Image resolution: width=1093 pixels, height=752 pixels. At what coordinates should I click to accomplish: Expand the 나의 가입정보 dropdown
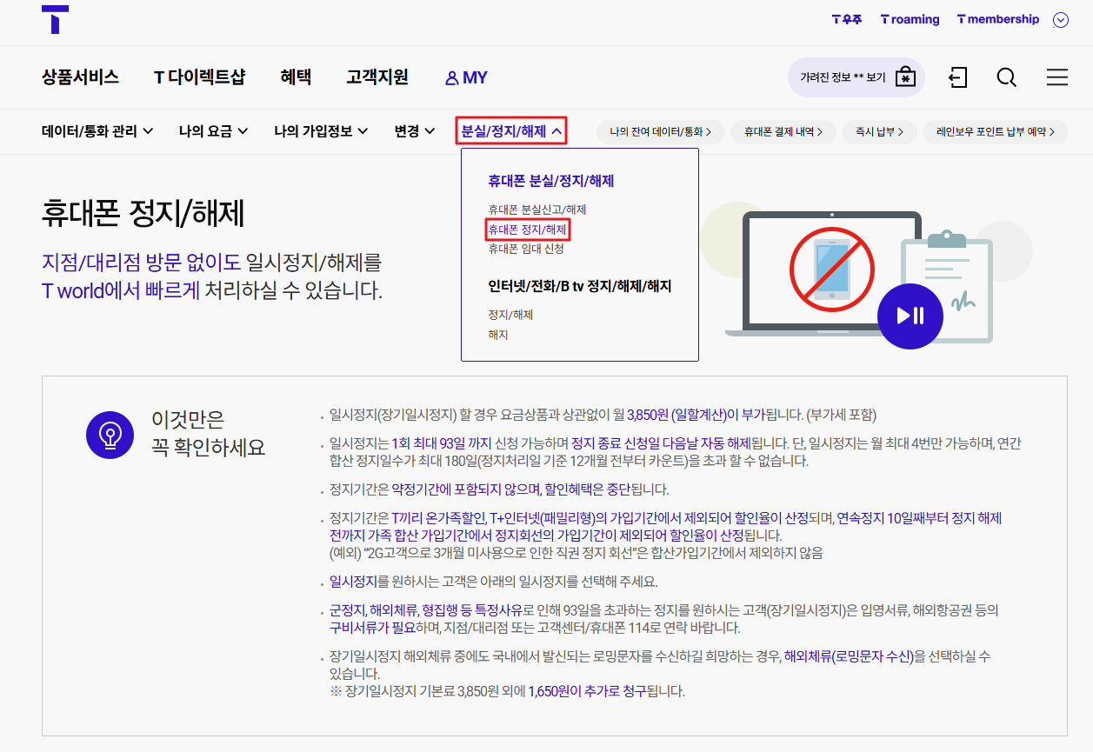click(321, 131)
